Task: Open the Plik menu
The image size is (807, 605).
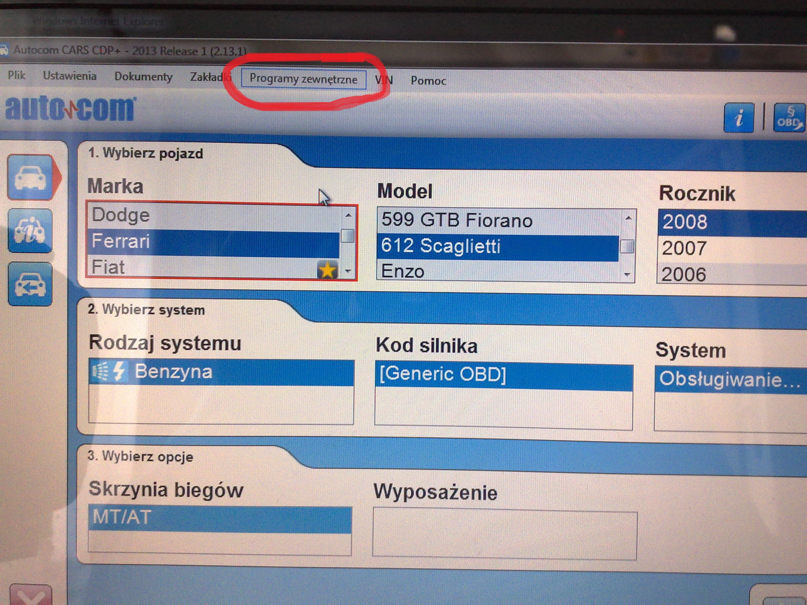Action: pos(17,75)
